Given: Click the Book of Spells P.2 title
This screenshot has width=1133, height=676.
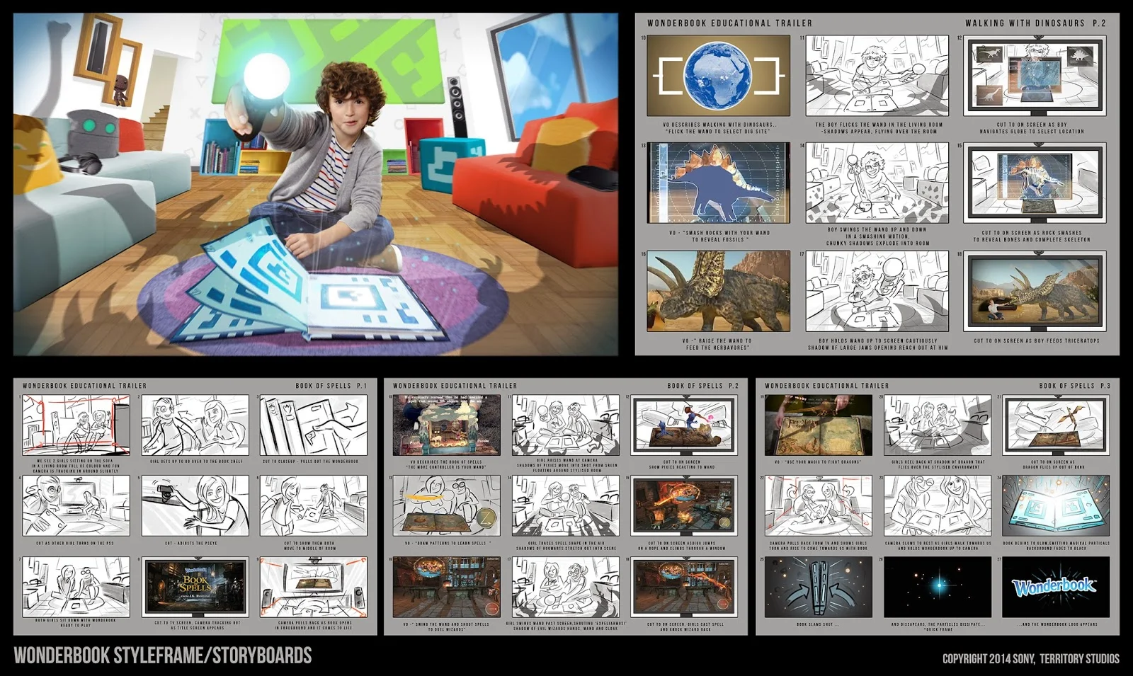Looking at the screenshot, I should point(702,386).
